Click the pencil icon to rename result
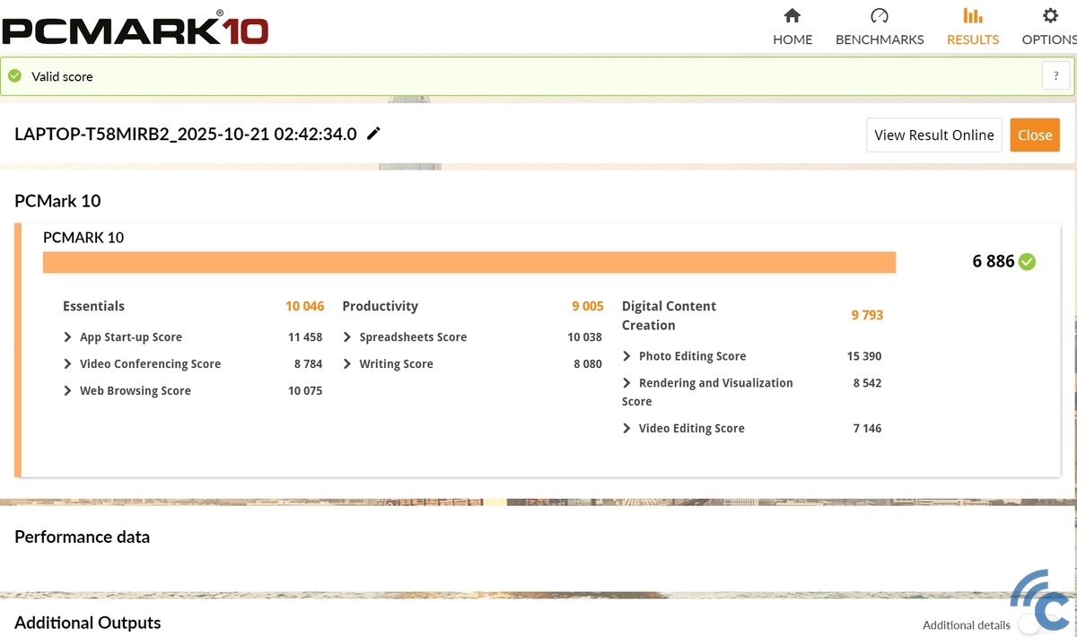The image size is (1077, 637). (x=374, y=134)
